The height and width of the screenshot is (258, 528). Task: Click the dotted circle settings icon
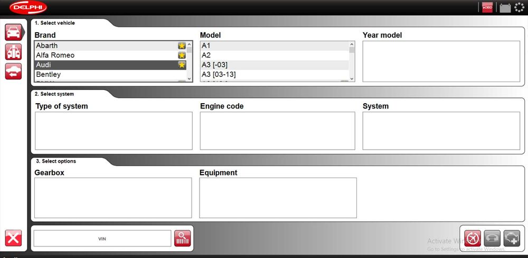[520, 7]
